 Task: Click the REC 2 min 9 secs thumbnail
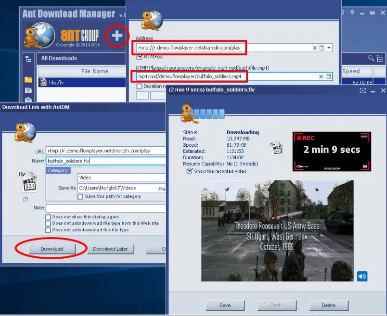(x=332, y=152)
